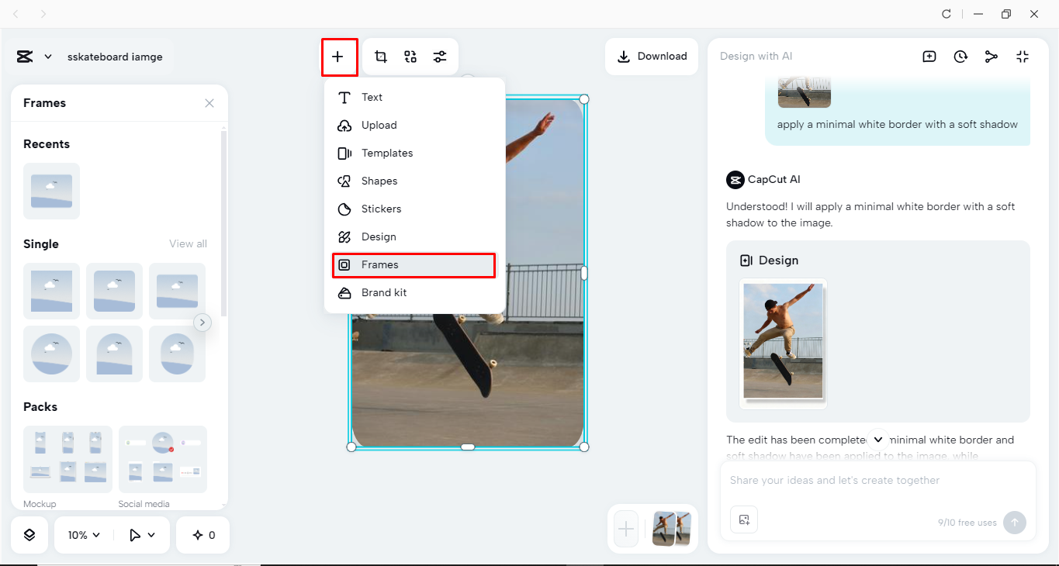This screenshot has height=566, width=1059.
Task: Start a new chat in Design with AI
Action: point(929,57)
